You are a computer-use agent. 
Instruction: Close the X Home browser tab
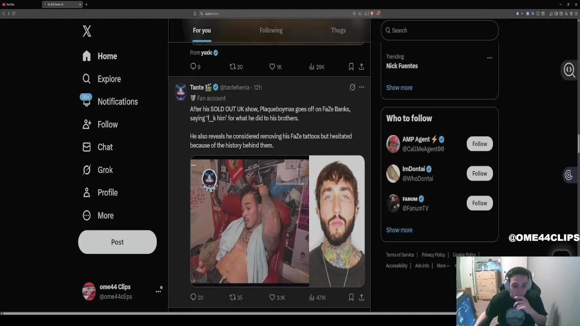click(80, 5)
